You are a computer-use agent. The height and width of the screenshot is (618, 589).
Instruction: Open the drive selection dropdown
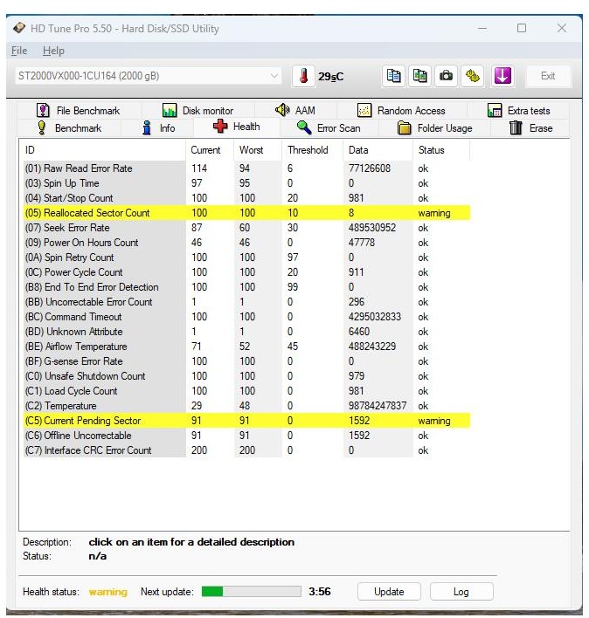275,76
